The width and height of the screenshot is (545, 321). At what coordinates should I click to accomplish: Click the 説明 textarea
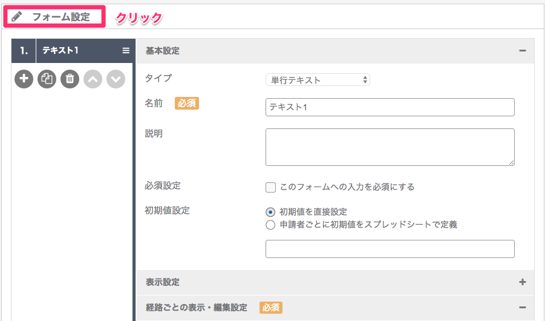(x=390, y=147)
